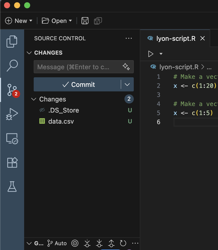The width and height of the screenshot is (218, 250).
Task: Run the R script with the play button
Action: (151, 54)
